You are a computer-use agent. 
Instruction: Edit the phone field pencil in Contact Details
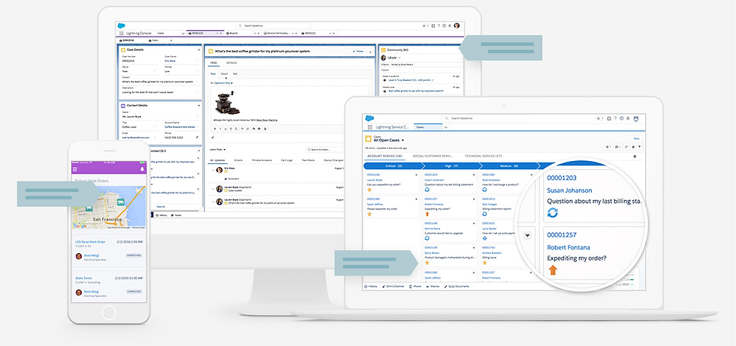coord(197,138)
